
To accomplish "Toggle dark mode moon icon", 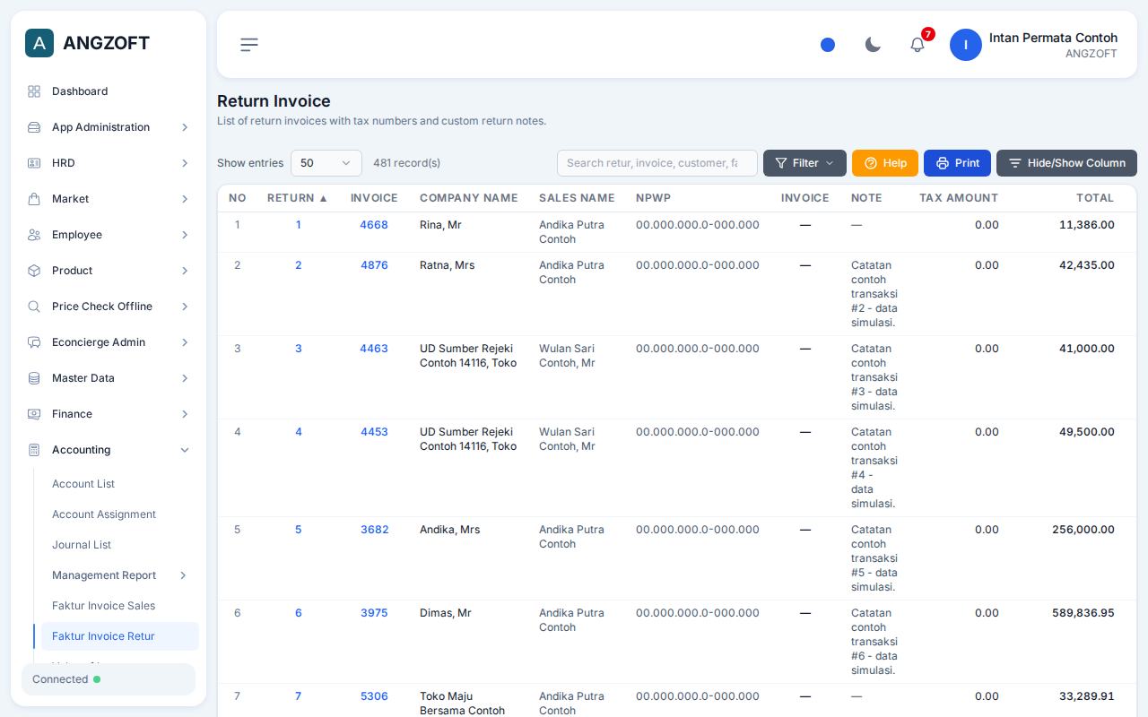I will 873,45.
